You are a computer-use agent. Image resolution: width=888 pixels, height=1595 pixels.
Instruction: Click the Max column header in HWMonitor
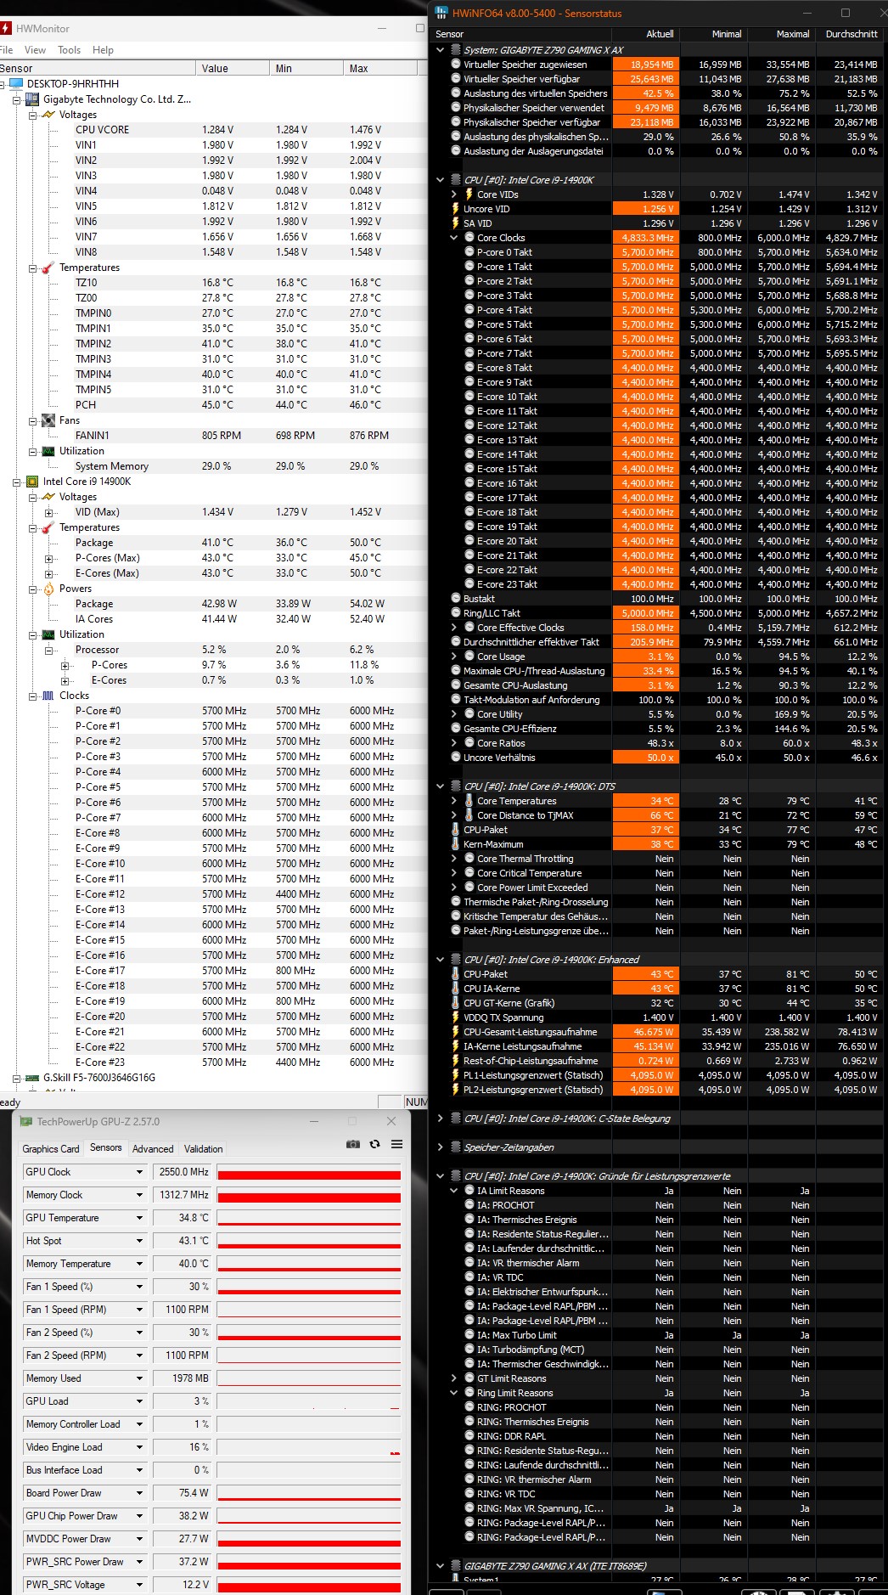pyautogui.click(x=382, y=69)
